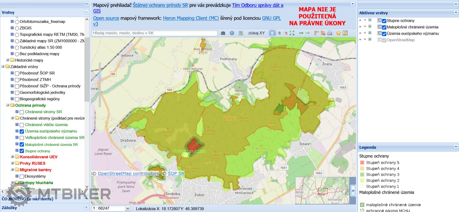The image size is (459, 212).
Task: Click the printer icon in toolbar
Action: (x=330, y=33)
